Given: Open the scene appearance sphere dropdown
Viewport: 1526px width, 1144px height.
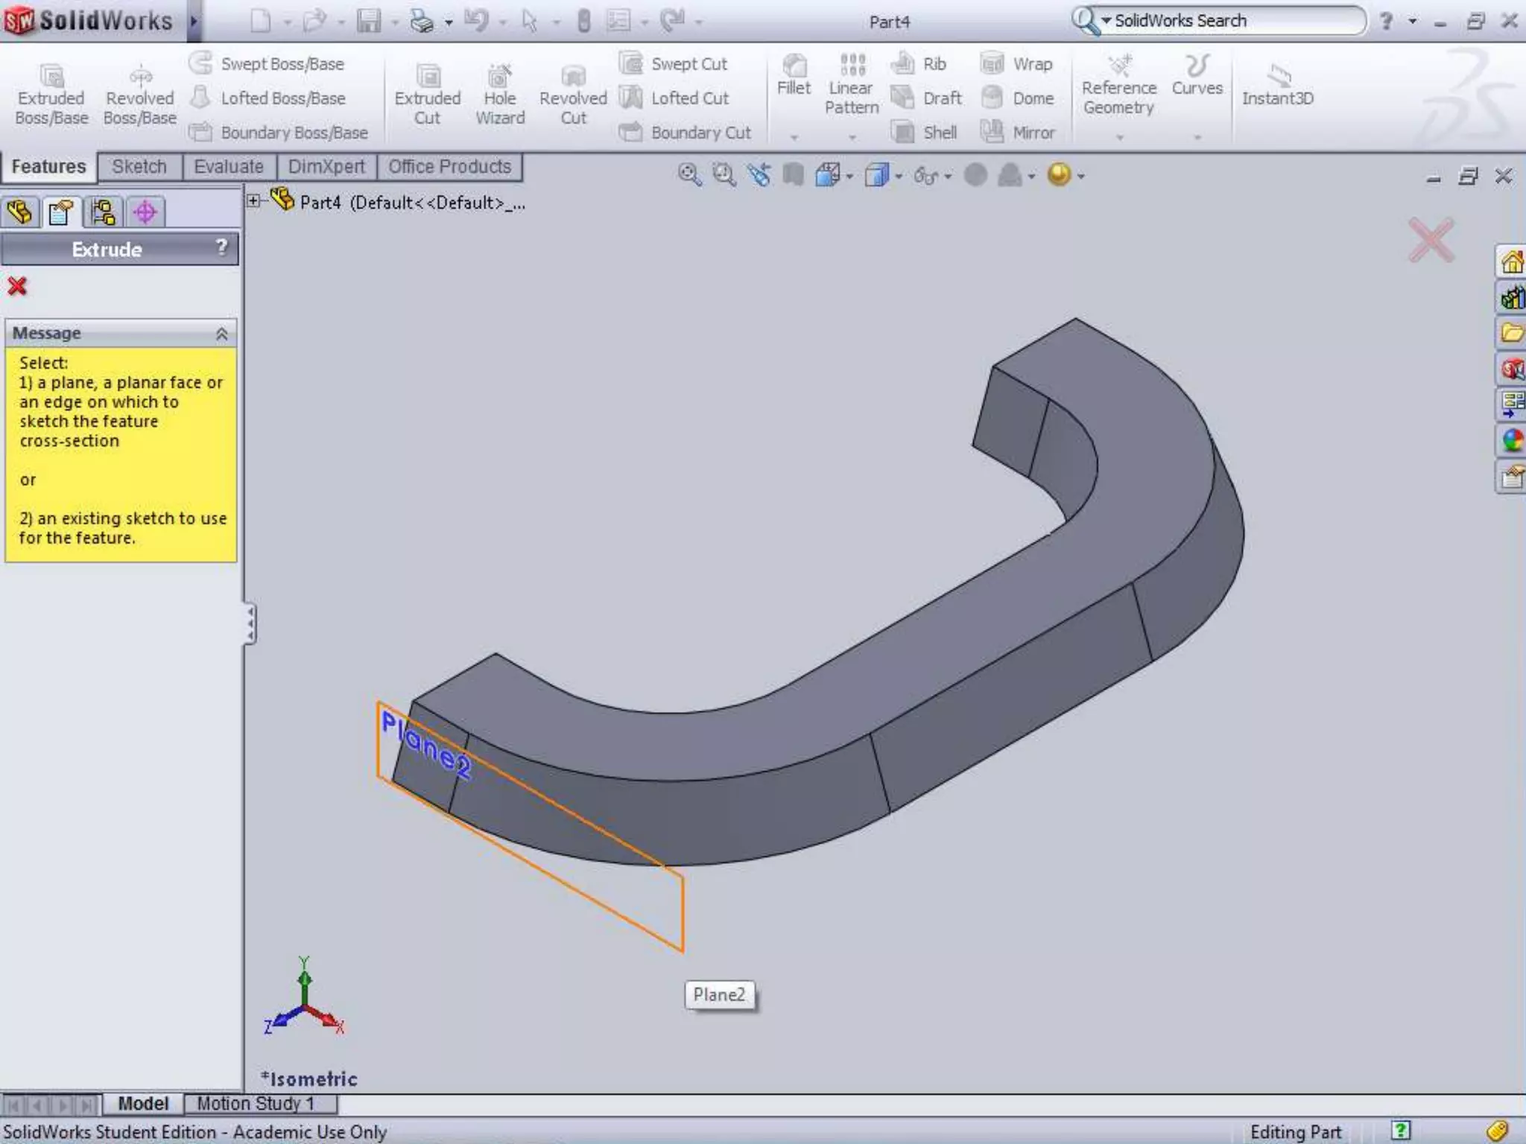Looking at the screenshot, I should 1081,177.
